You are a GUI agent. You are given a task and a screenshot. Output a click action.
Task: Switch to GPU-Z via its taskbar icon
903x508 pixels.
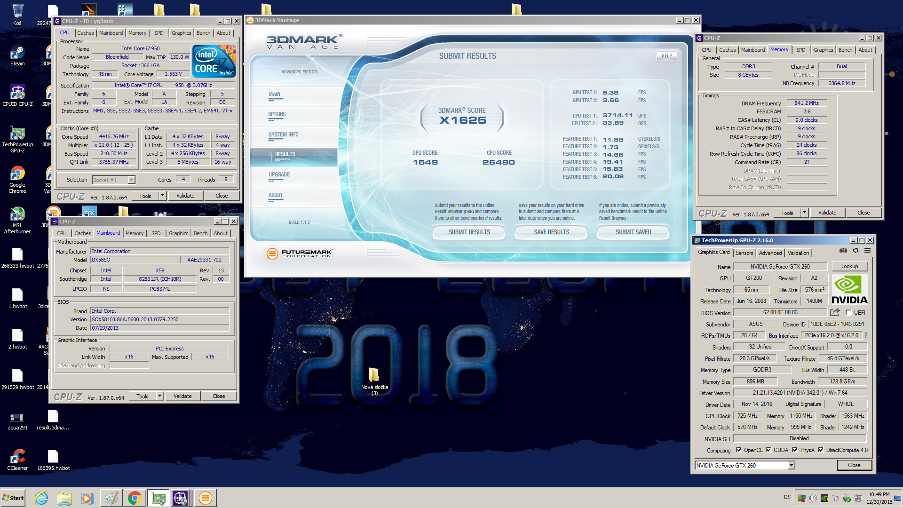[x=158, y=498]
